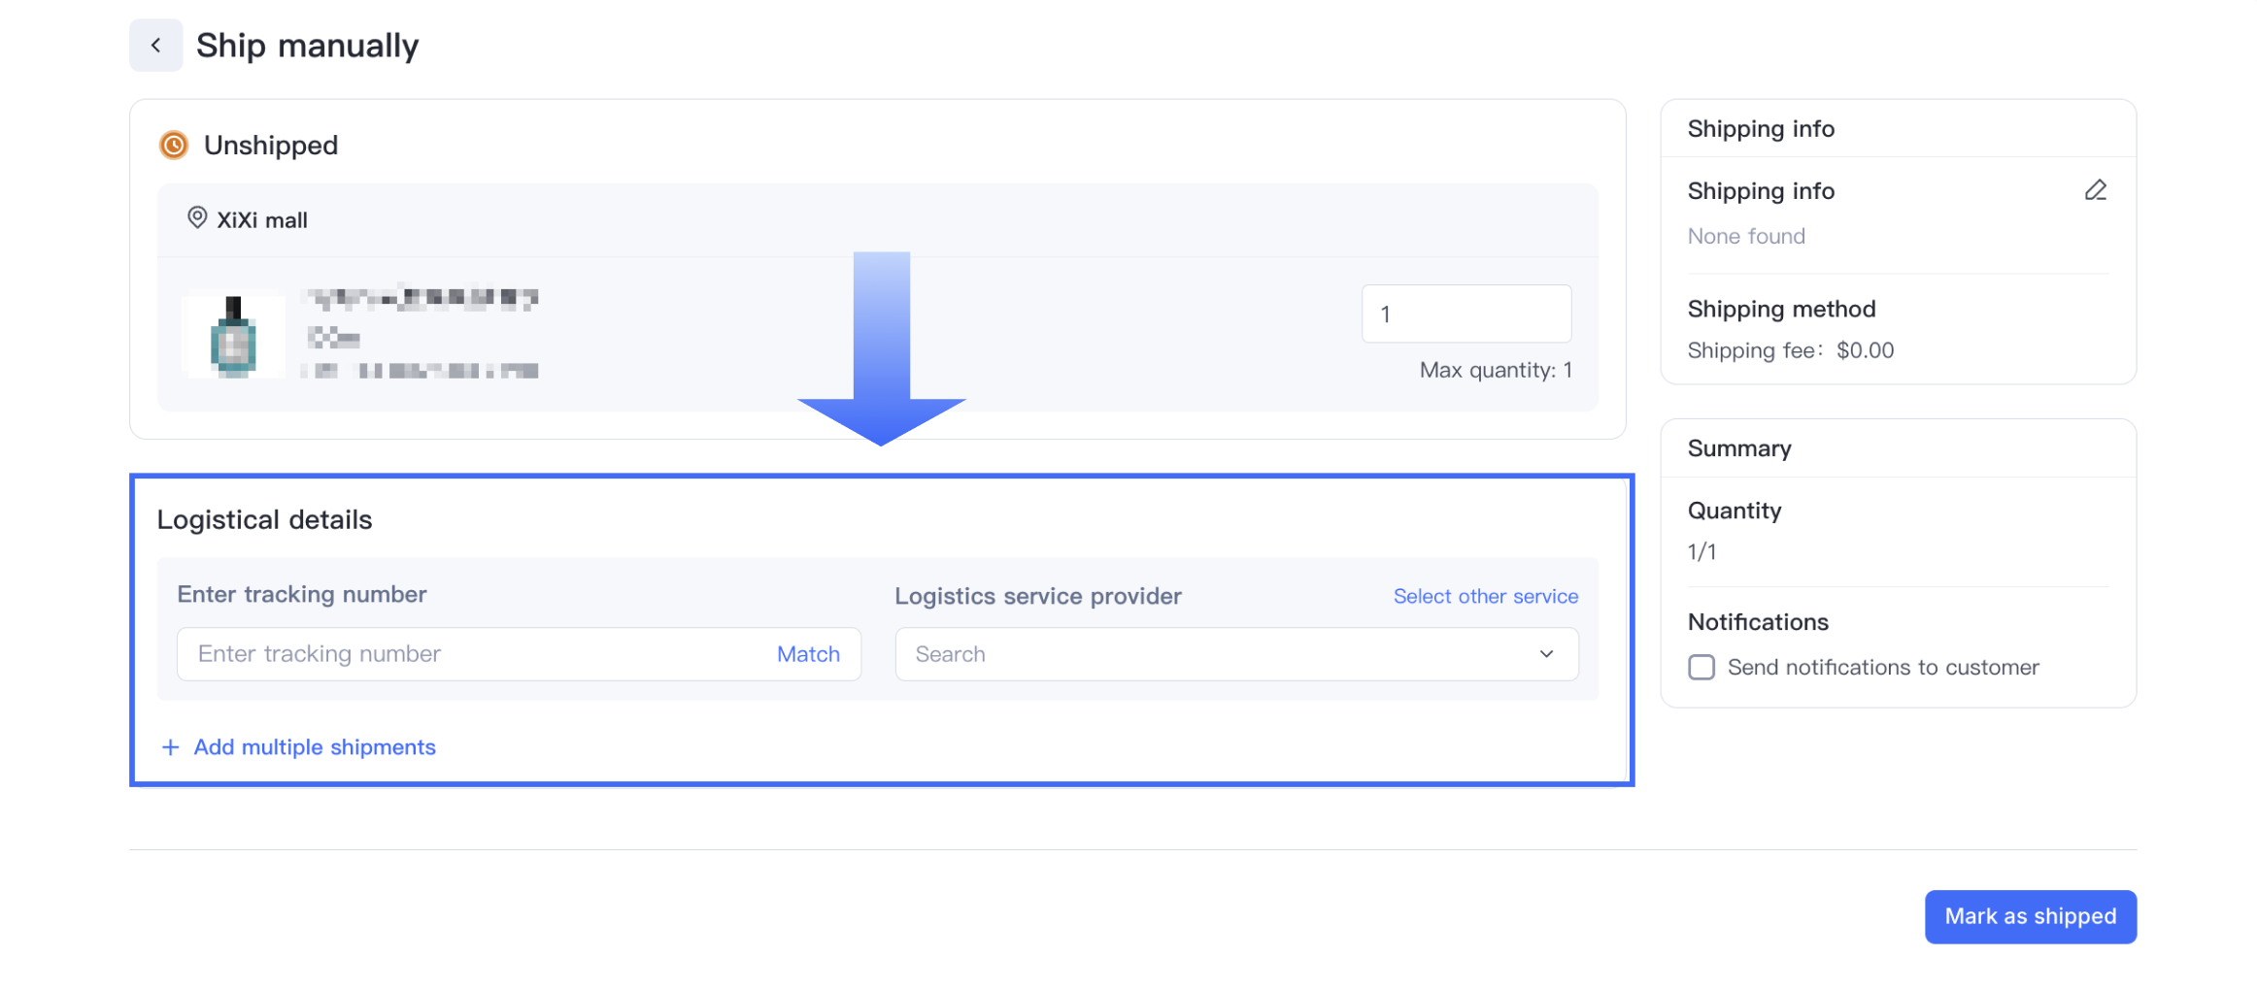Click the Select other service link
This screenshot has width=2257, height=990.
[x=1485, y=596]
